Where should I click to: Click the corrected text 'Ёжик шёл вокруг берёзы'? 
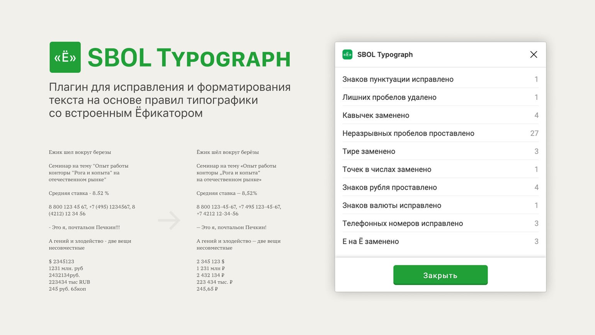point(228,152)
